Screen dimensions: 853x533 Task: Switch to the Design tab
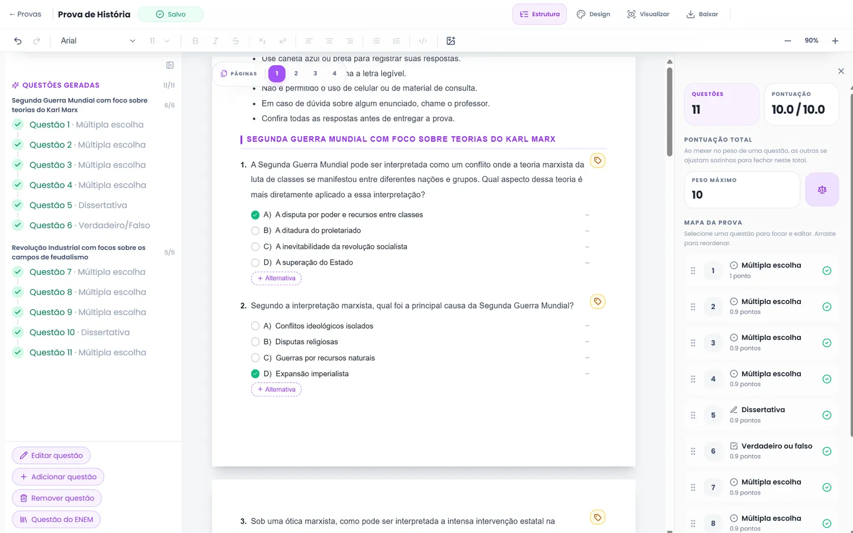594,14
